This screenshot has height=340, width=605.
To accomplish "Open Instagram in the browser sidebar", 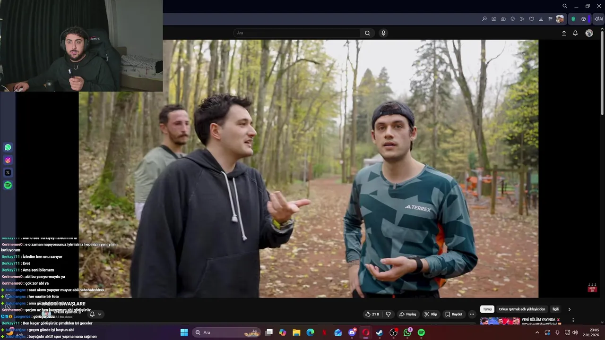I will coord(8,160).
